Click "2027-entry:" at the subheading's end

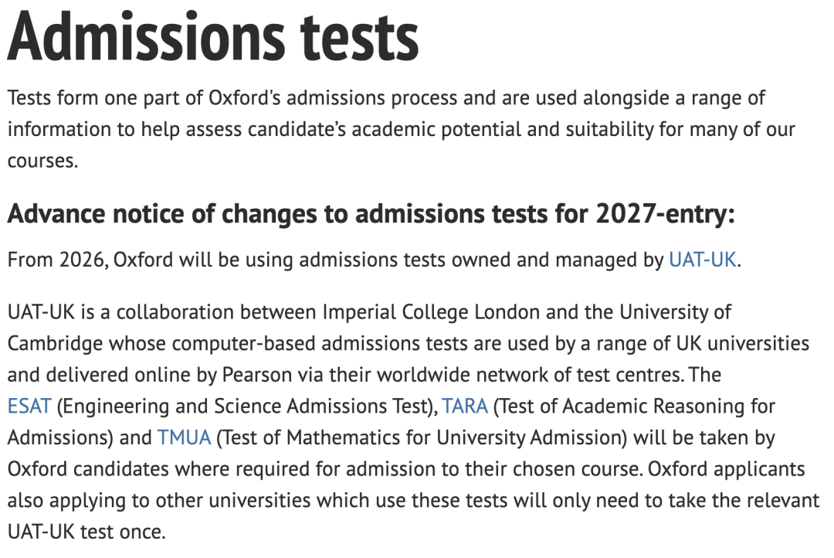click(x=665, y=214)
